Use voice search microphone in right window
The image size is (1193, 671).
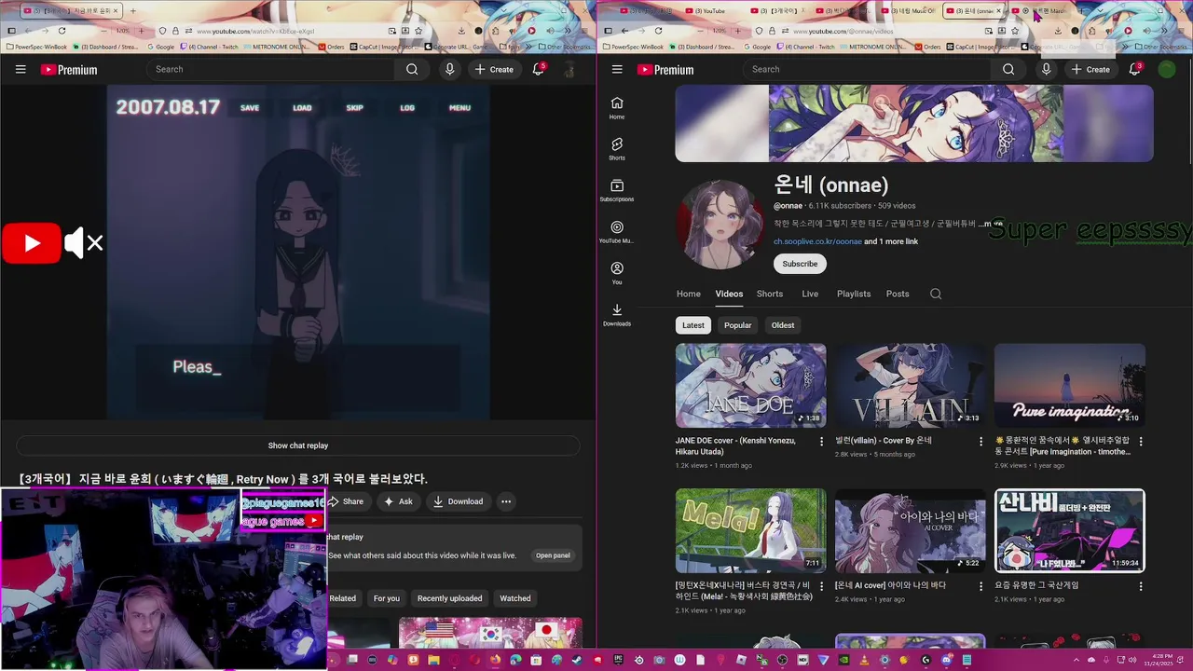pos(1046,69)
